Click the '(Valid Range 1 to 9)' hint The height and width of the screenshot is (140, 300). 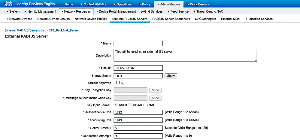178,135
